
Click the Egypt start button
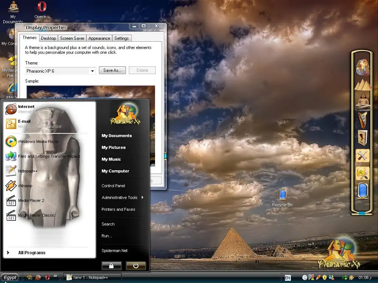pos(10,277)
